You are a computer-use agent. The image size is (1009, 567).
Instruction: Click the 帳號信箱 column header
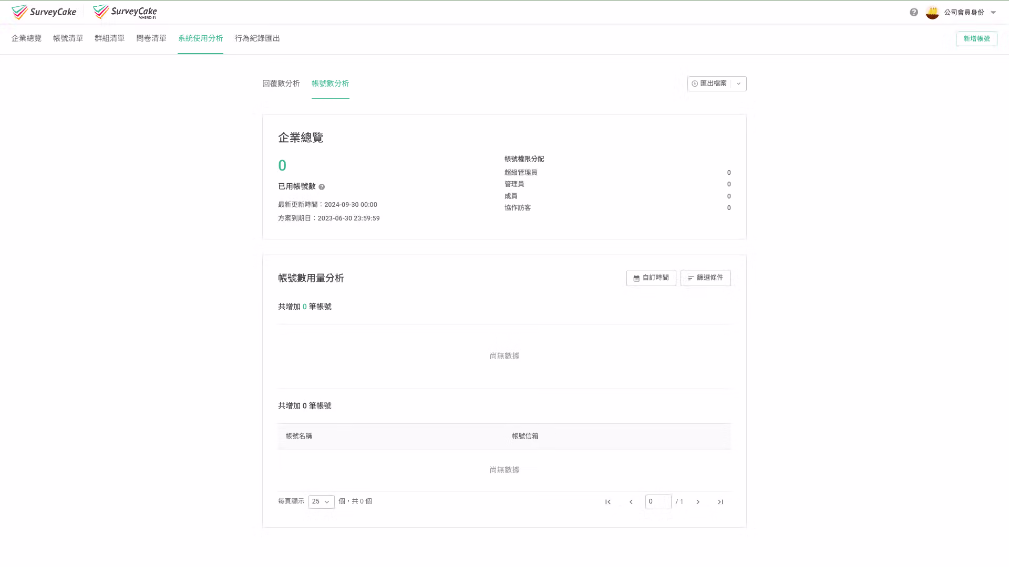click(525, 436)
